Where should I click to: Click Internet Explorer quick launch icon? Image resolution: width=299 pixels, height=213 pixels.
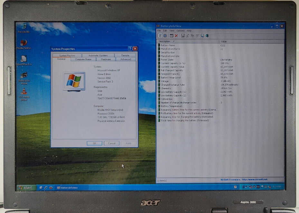coord(46,188)
